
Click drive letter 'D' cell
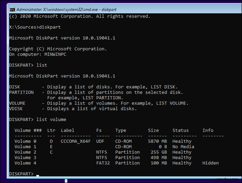51,141
